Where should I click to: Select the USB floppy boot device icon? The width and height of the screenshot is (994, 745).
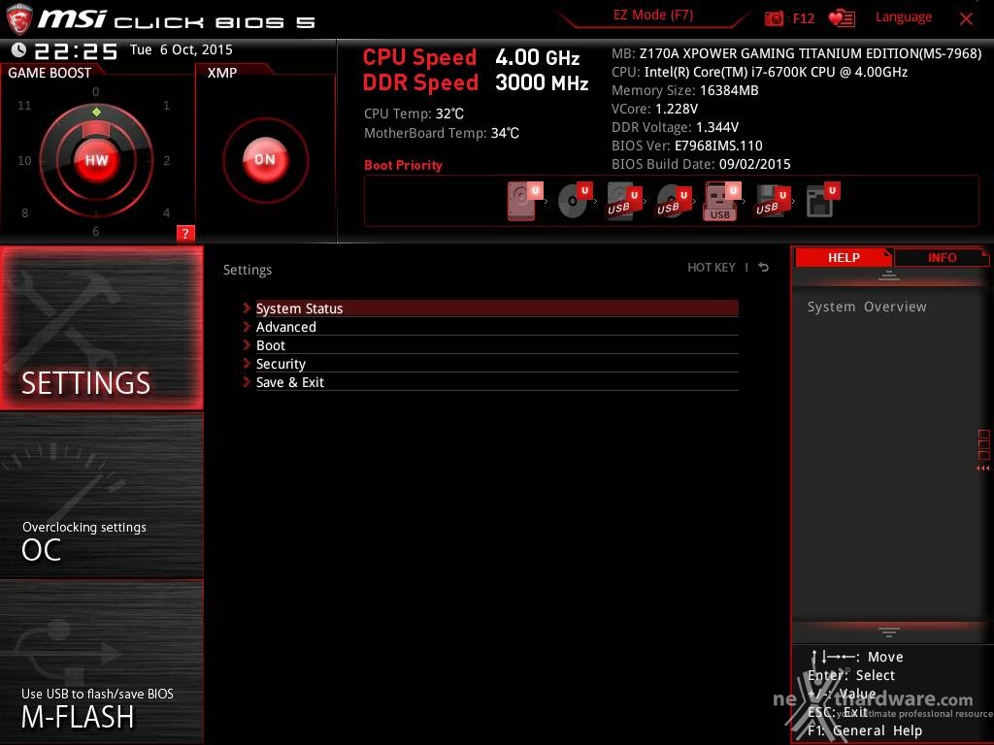[x=772, y=201]
